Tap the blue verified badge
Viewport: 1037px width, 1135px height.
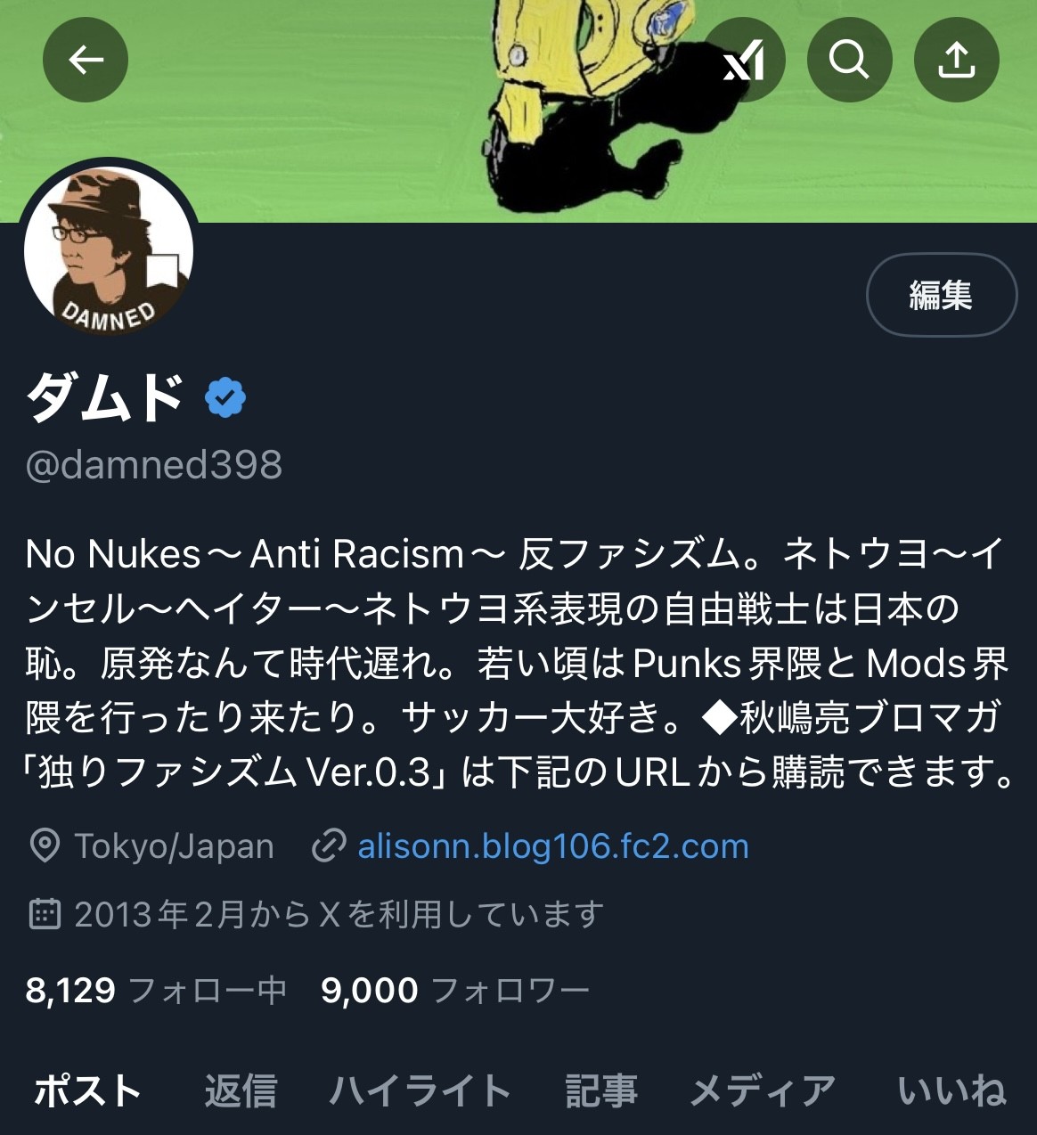225,397
